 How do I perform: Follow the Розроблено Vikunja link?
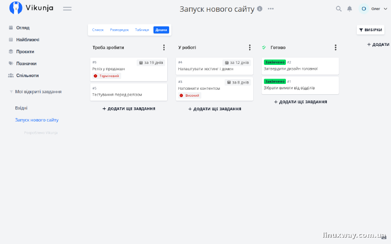pos(41,133)
